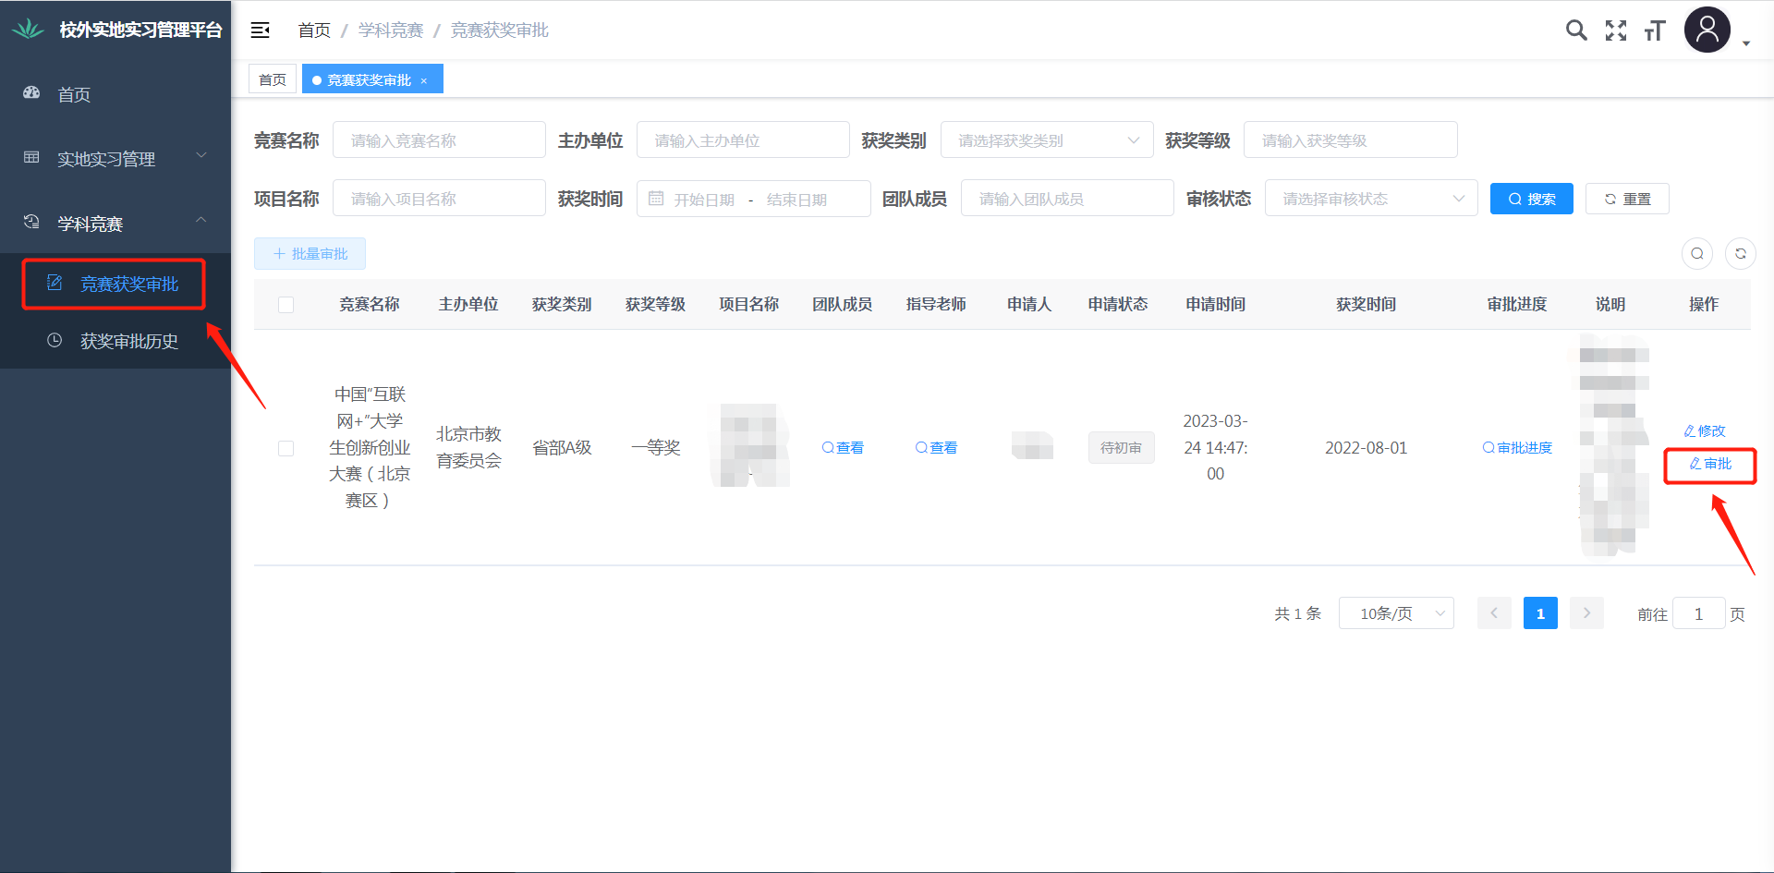Hide search area with round magnifier icon
Viewport: 1774px width, 873px height.
1697,253
